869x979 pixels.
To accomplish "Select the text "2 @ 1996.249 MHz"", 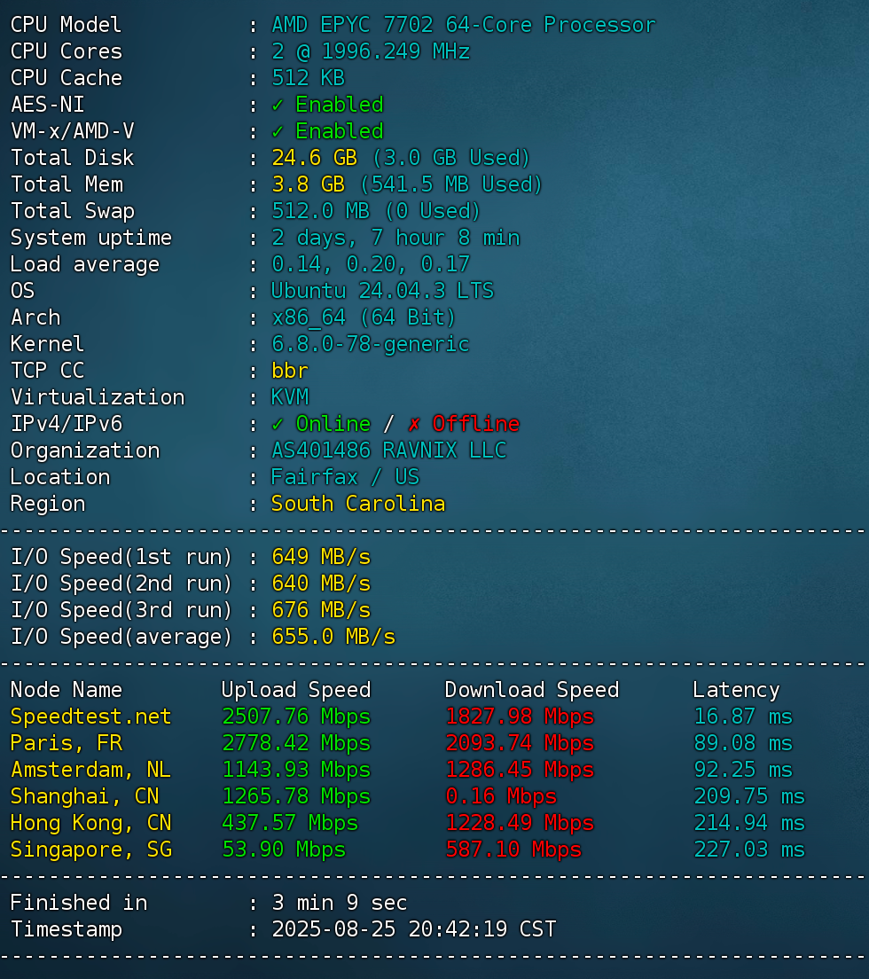I will click(x=370, y=51).
